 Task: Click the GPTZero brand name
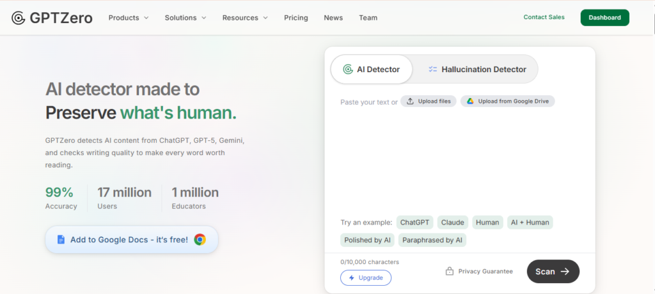tap(61, 18)
